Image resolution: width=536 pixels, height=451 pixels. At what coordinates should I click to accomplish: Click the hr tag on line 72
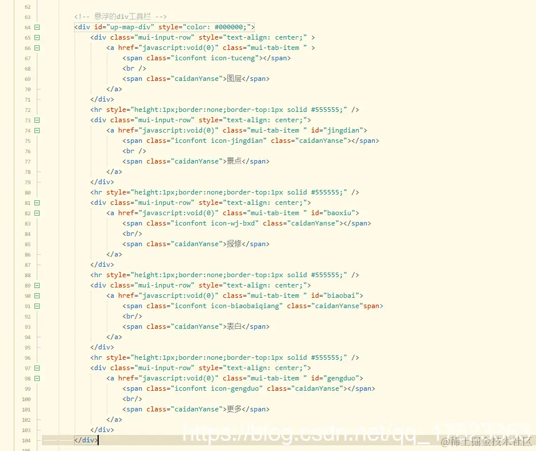(x=224, y=110)
